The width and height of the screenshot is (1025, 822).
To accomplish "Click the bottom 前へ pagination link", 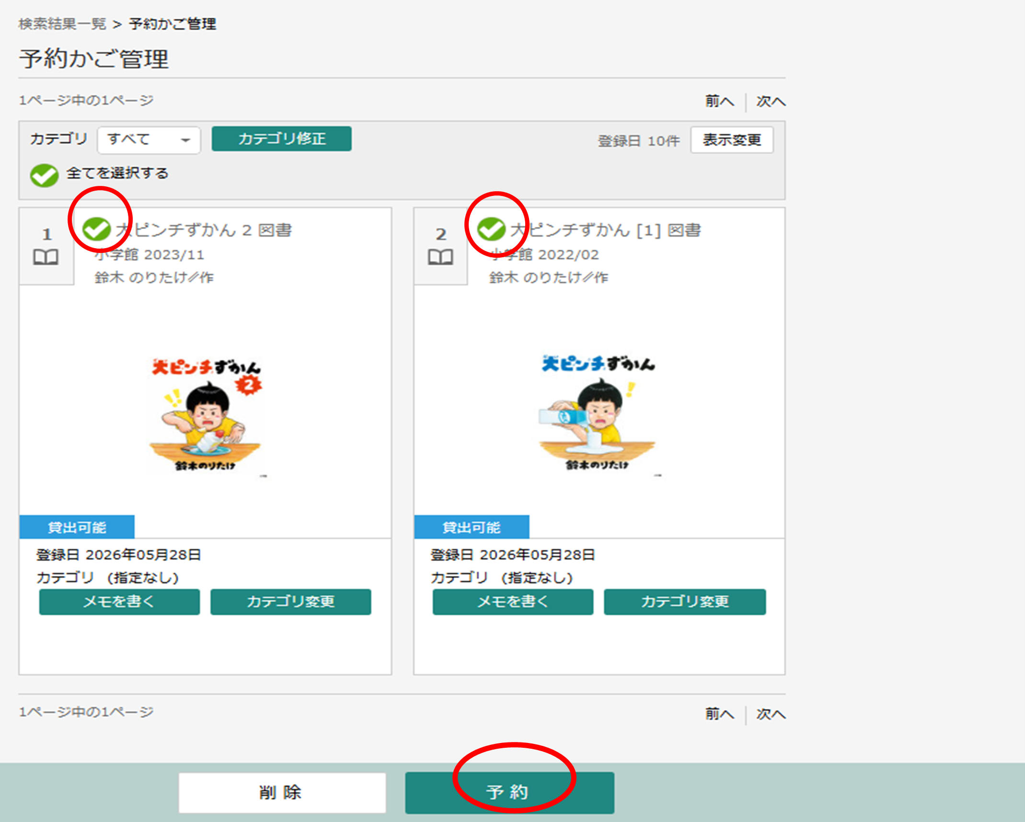I will click(x=720, y=714).
